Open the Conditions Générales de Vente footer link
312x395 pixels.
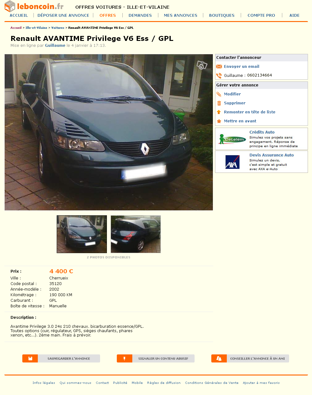212,383
